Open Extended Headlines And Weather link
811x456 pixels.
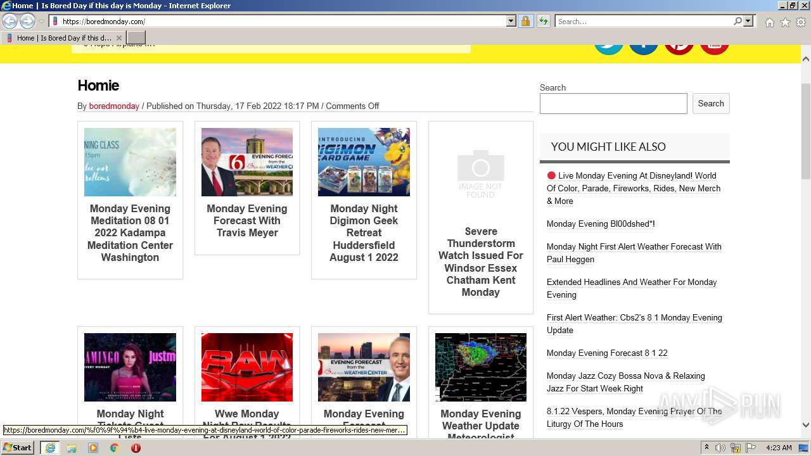pyautogui.click(x=632, y=288)
